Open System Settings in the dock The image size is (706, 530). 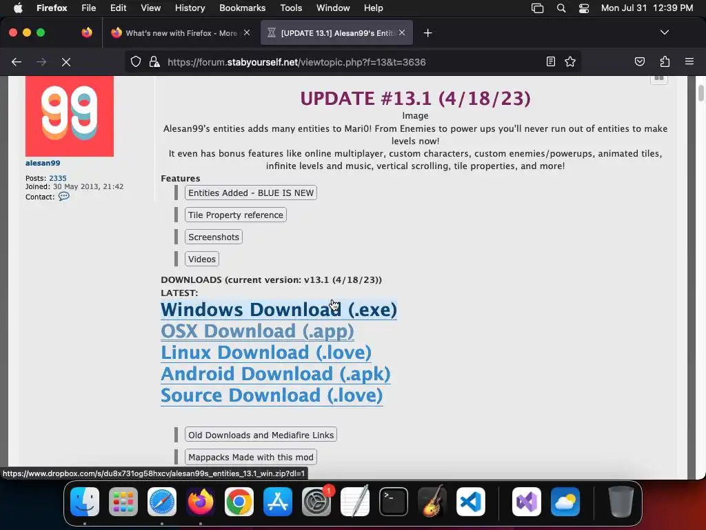tap(316, 502)
